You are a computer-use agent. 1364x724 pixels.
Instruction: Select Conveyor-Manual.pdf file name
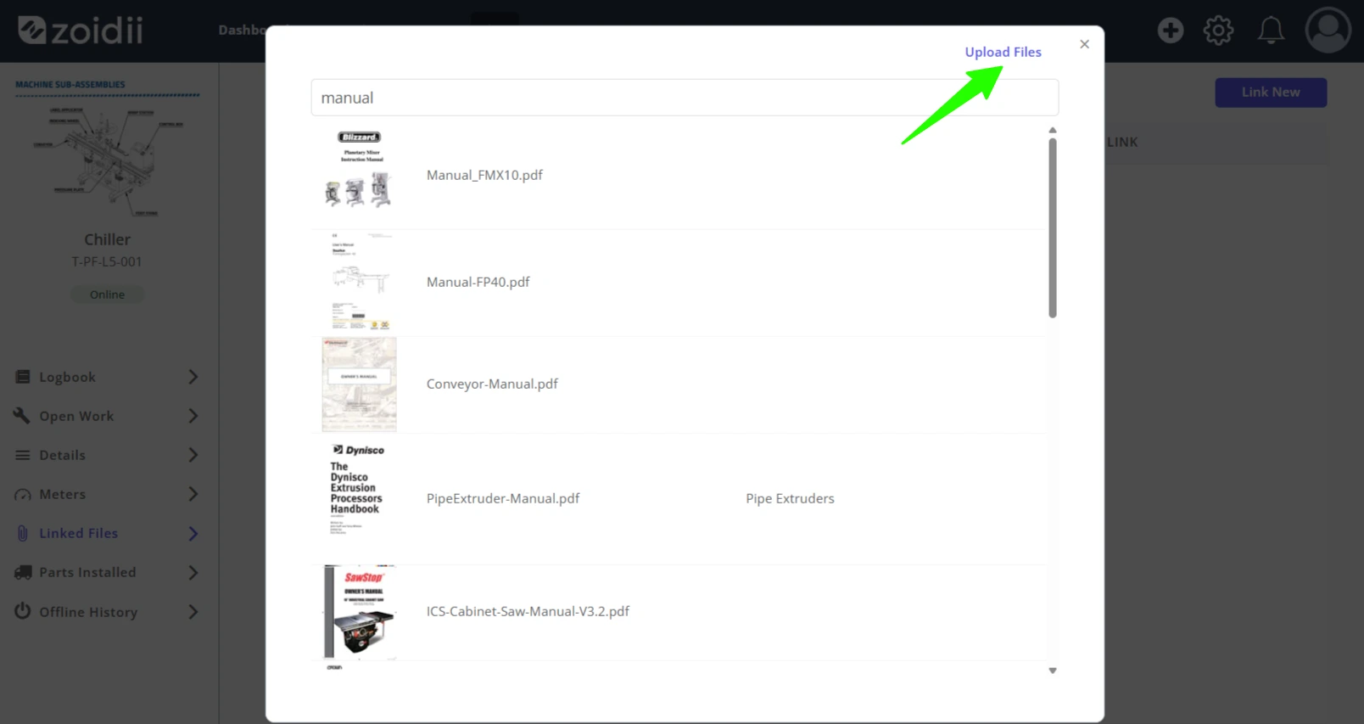[x=492, y=384]
